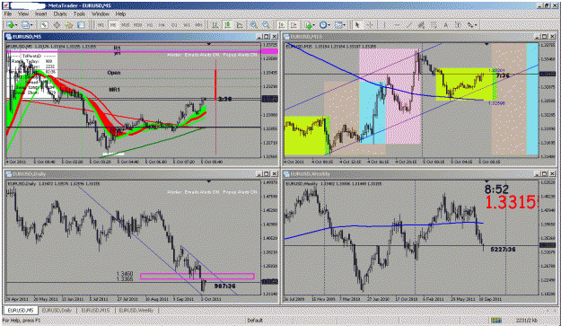Switch timeframe to H4

[162, 24]
